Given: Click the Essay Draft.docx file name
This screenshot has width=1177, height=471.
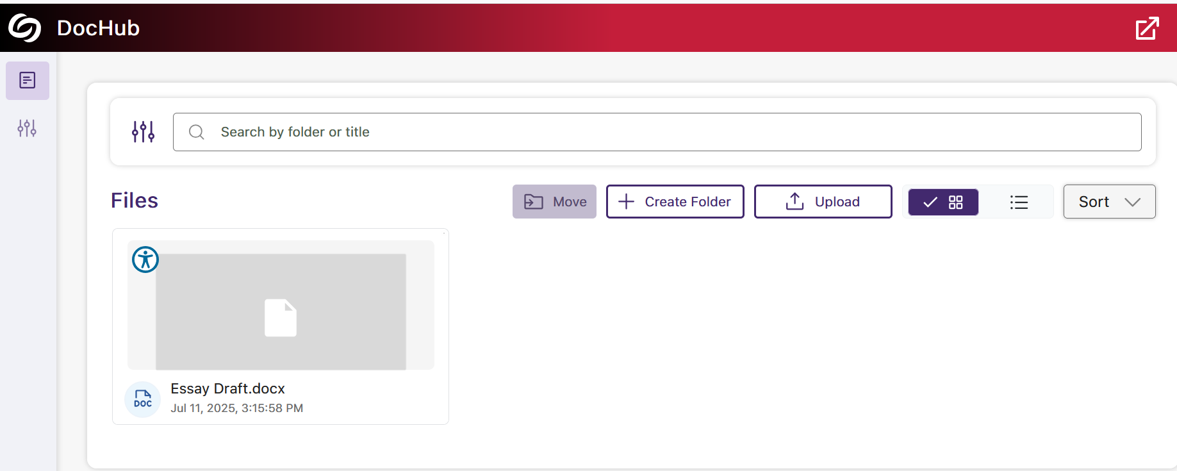Looking at the screenshot, I should (x=227, y=388).
